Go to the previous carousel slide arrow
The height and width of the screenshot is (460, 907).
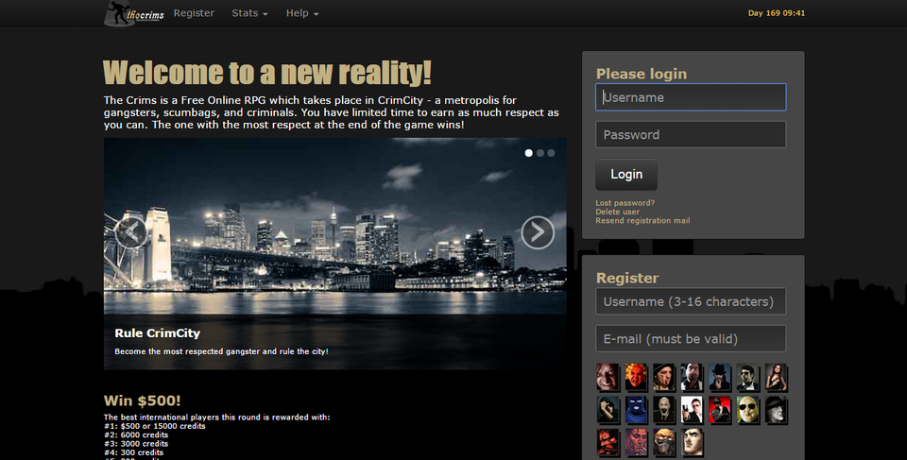coord(130,231)
